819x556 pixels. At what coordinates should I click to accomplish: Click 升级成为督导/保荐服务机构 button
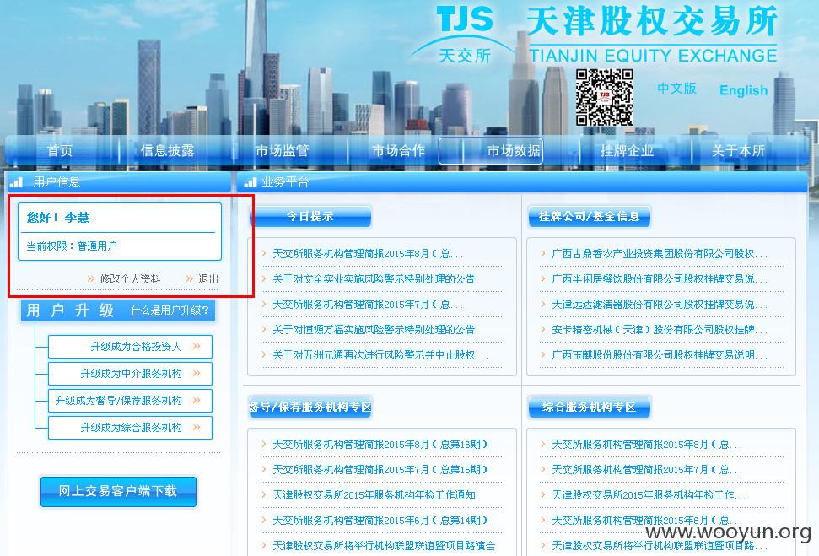(x=130, y=401)
